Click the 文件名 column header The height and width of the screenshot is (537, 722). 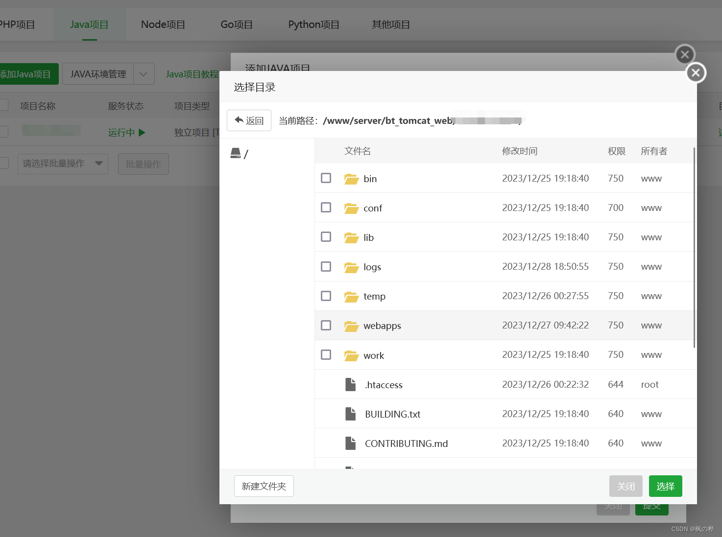point(358,151)
